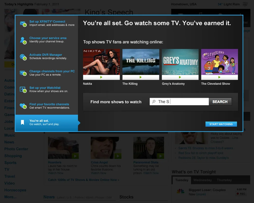The height and width of the screenshot is (203, 254).
Task: Open Catch 1000s of TV Shows link
Action: 84,180
